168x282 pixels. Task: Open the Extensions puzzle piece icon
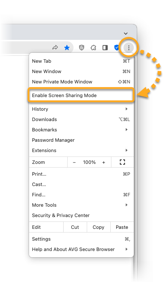(93, 48)
